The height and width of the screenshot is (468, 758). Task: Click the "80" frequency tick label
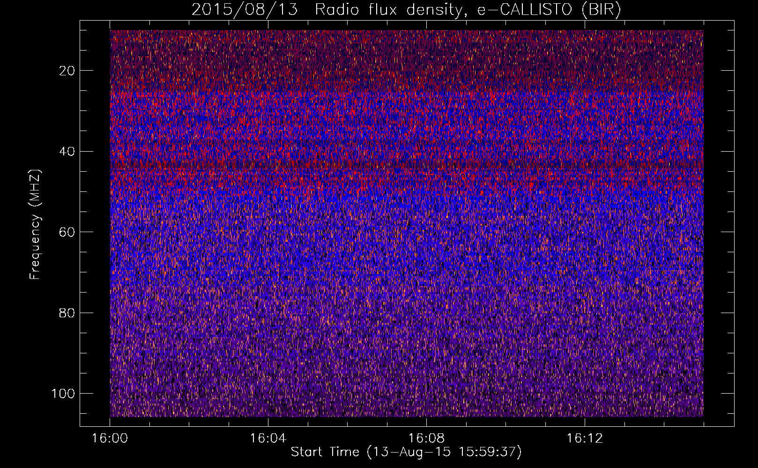click(67, 313)
